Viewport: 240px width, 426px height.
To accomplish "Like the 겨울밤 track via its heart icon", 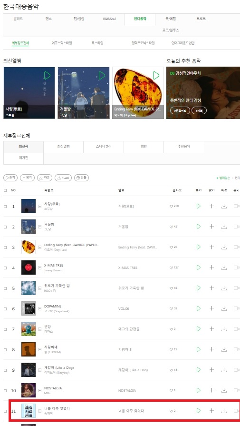I will pos(171,227).
